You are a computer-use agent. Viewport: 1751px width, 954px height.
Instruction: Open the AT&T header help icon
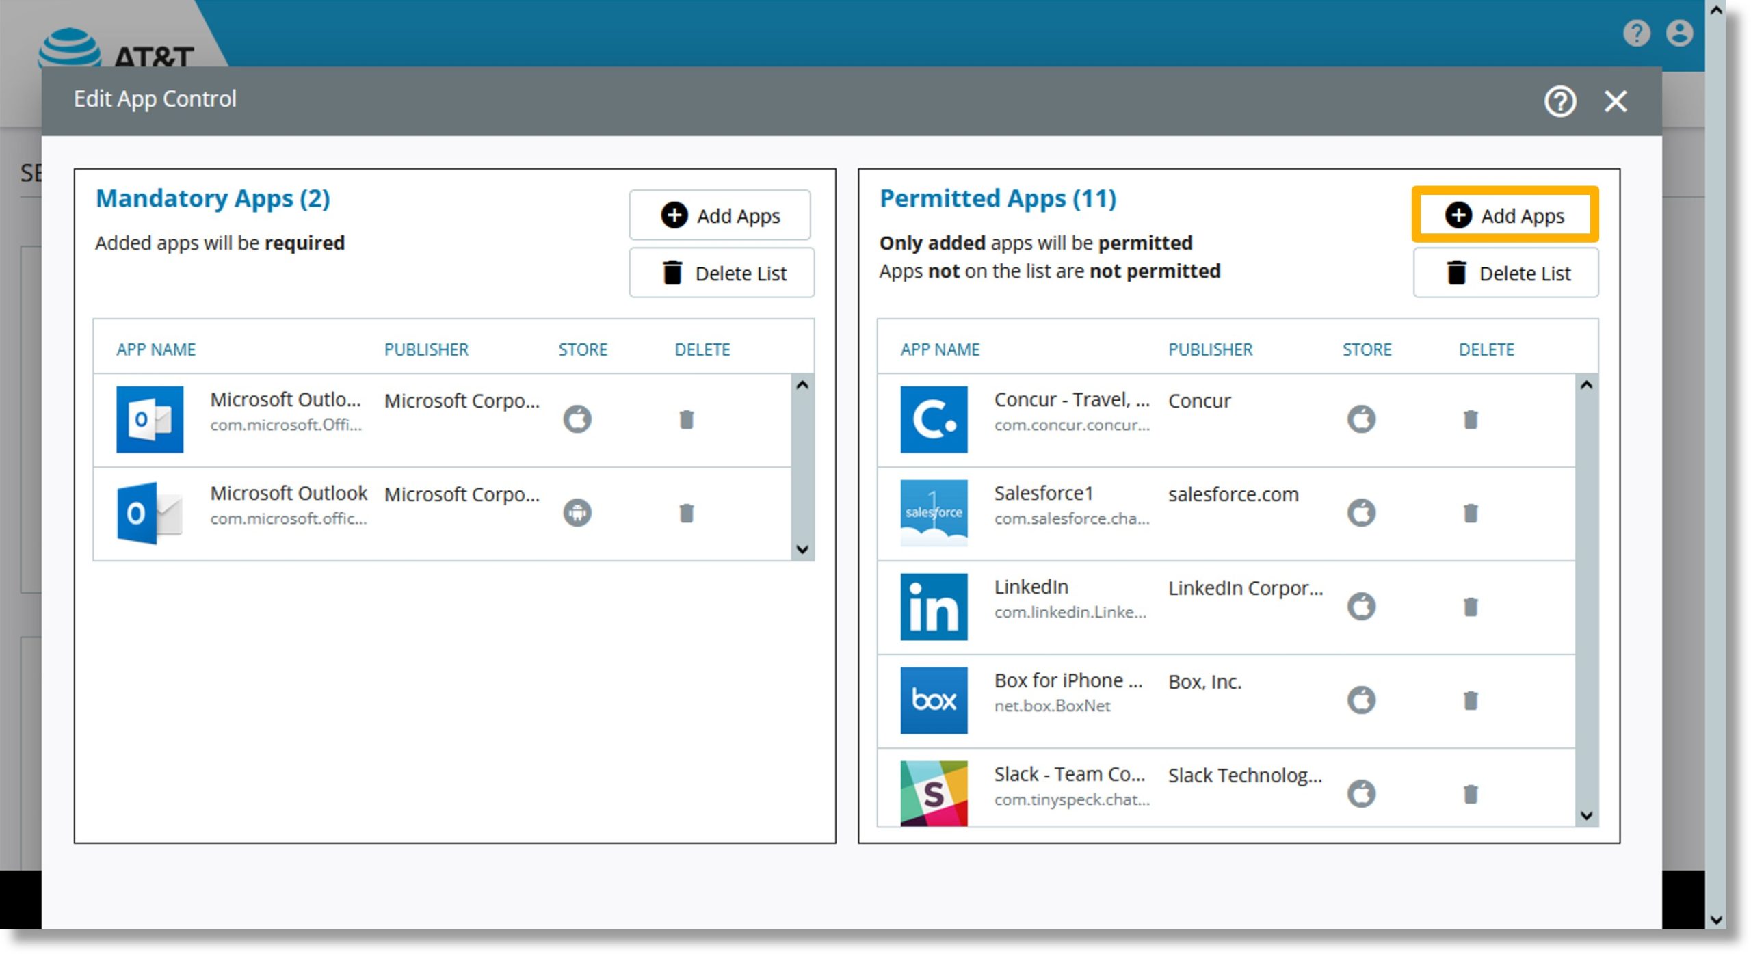(1637, 33)
